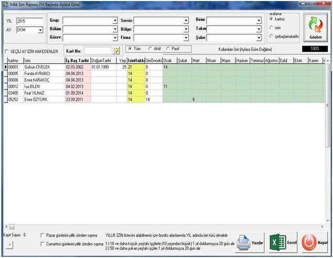Open the Birim dropdown list
Viewport: 333px width, 258px height.
coord(259,21)
